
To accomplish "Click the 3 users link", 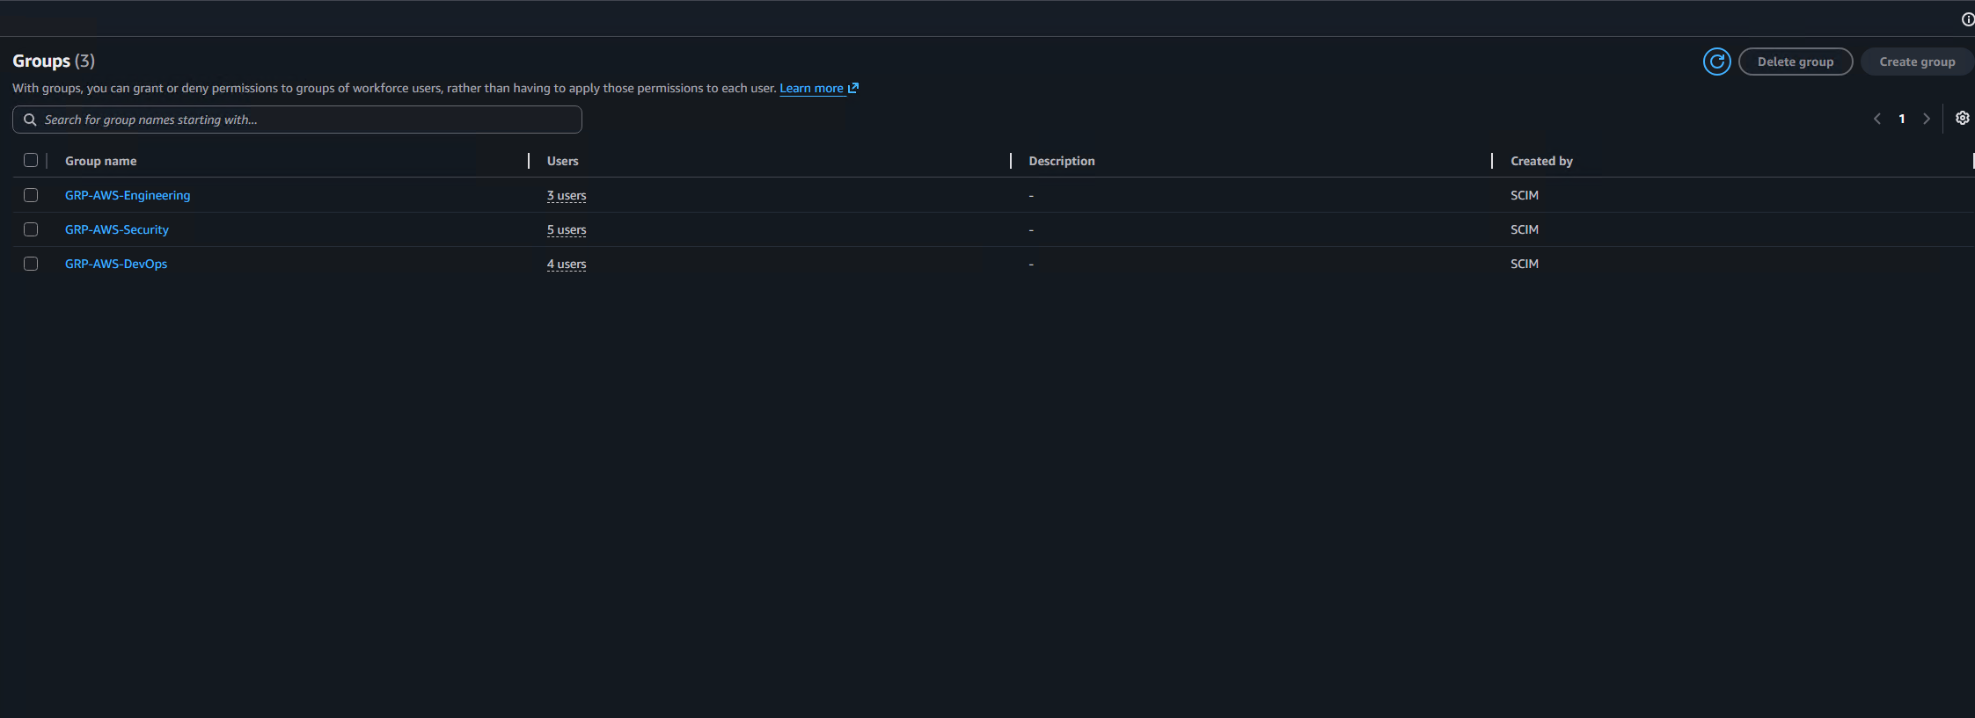I will tap(567, 195).
